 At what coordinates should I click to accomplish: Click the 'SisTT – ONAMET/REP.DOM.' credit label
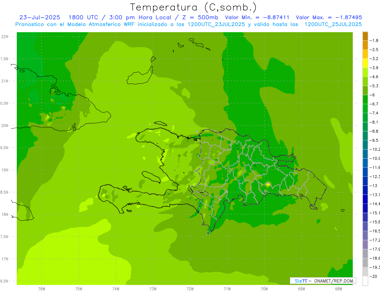click(x=323, y=281)
